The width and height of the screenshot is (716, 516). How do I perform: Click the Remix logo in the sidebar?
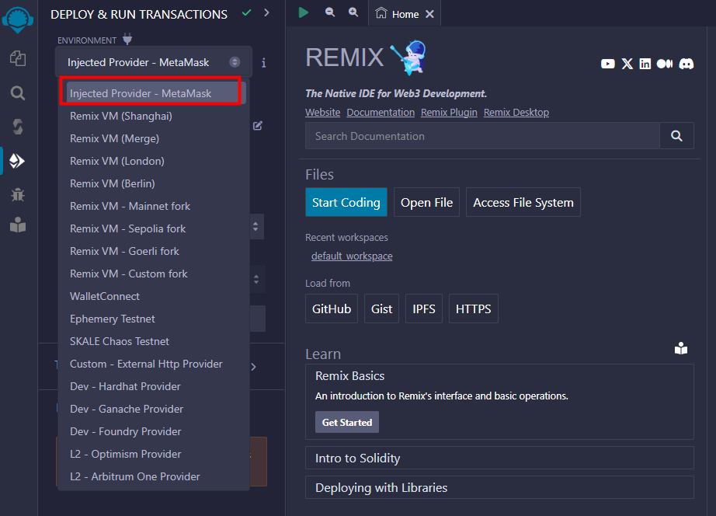click(18, 19)
